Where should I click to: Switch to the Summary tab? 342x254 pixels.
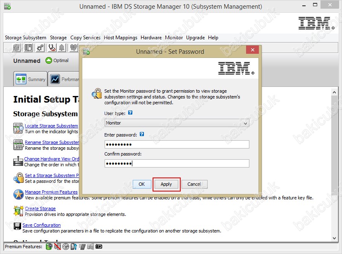click(30, 79)
